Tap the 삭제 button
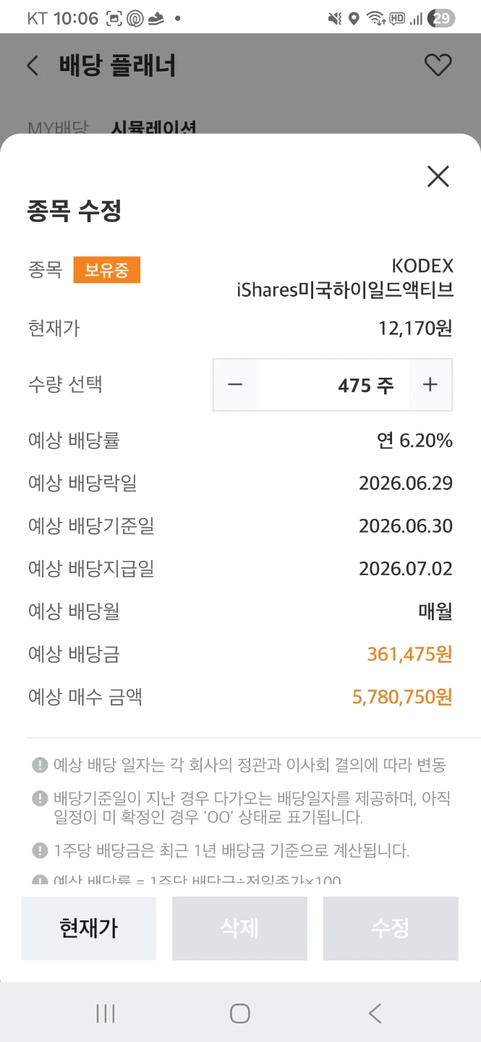This screenshot has height=1042, width=481. coord(239,928)
